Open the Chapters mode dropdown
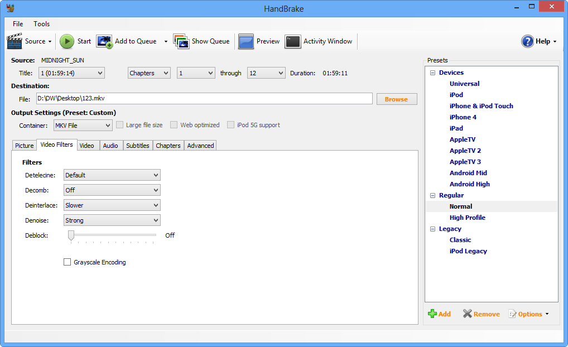 click(x=149, y=73)
